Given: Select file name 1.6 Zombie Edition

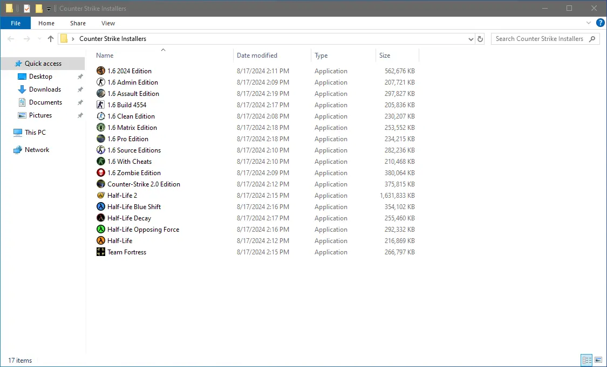Looking at the screenshot, I should pyautogui.click(x=134, y=173).
